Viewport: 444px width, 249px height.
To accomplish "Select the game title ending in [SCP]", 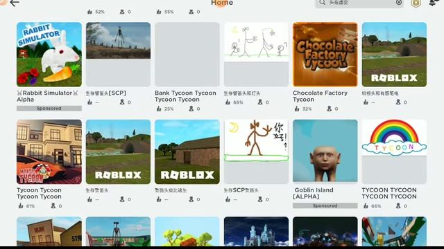I will 106,93.
